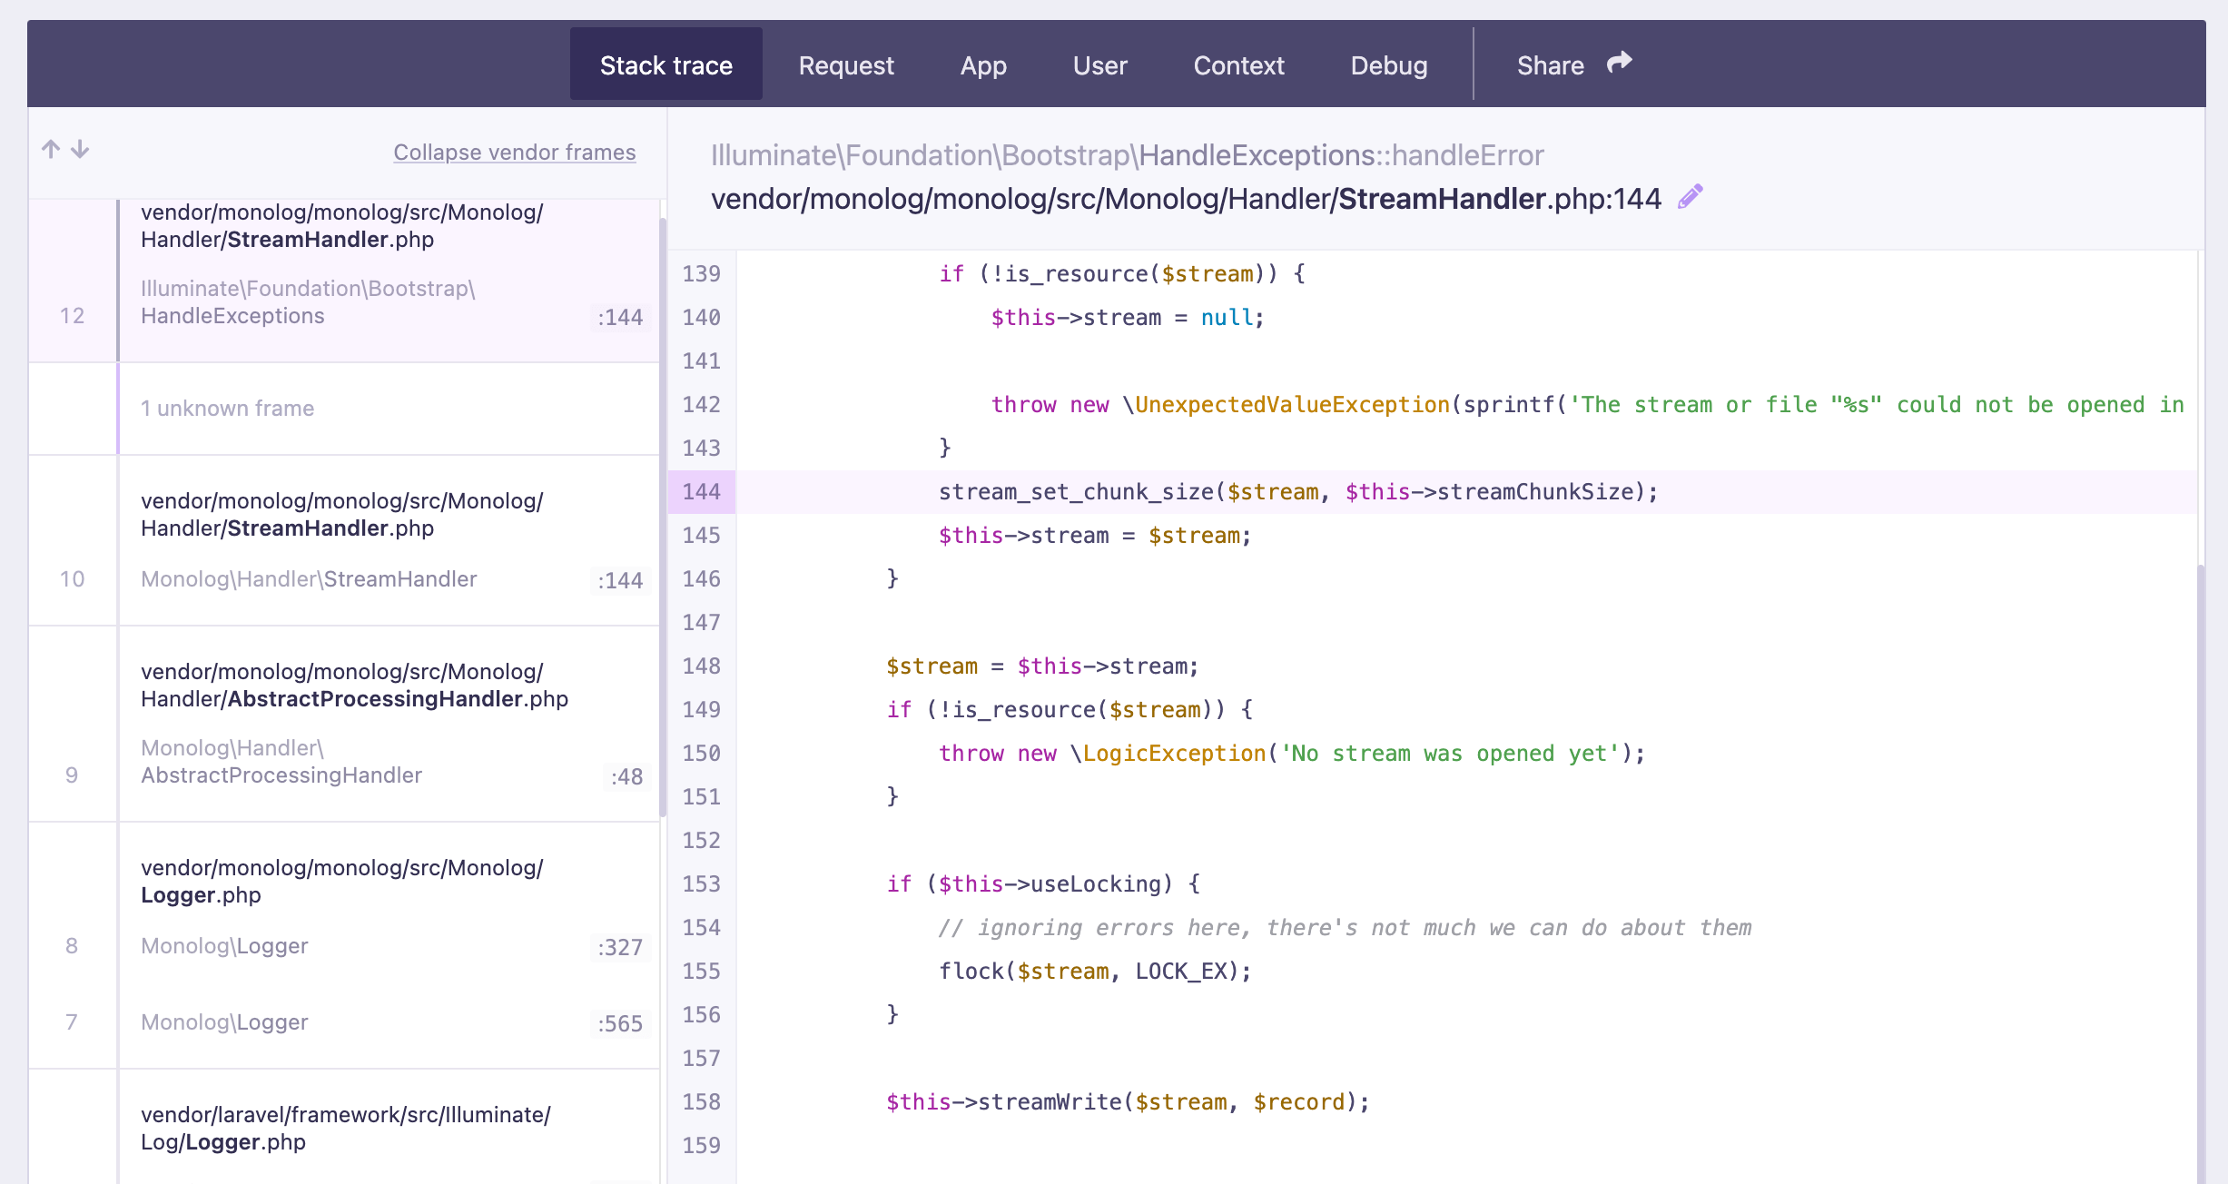Open the App tab
Viewport: 2228px width, 1184px height.
[983, 64]
